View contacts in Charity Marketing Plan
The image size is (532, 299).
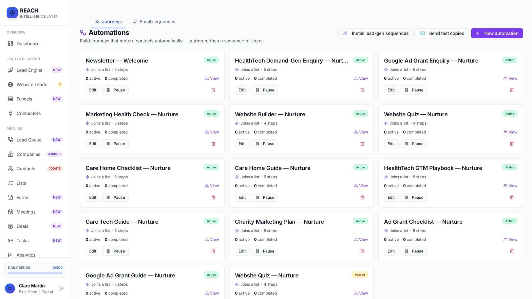(x=361, y=240)
